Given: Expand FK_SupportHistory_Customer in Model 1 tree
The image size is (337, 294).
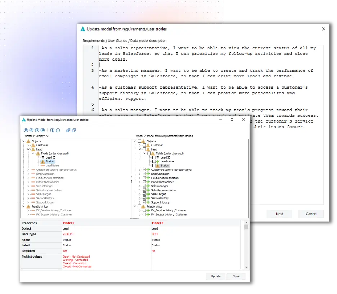Looking at the screenshot, I should [x=28, y=215].
